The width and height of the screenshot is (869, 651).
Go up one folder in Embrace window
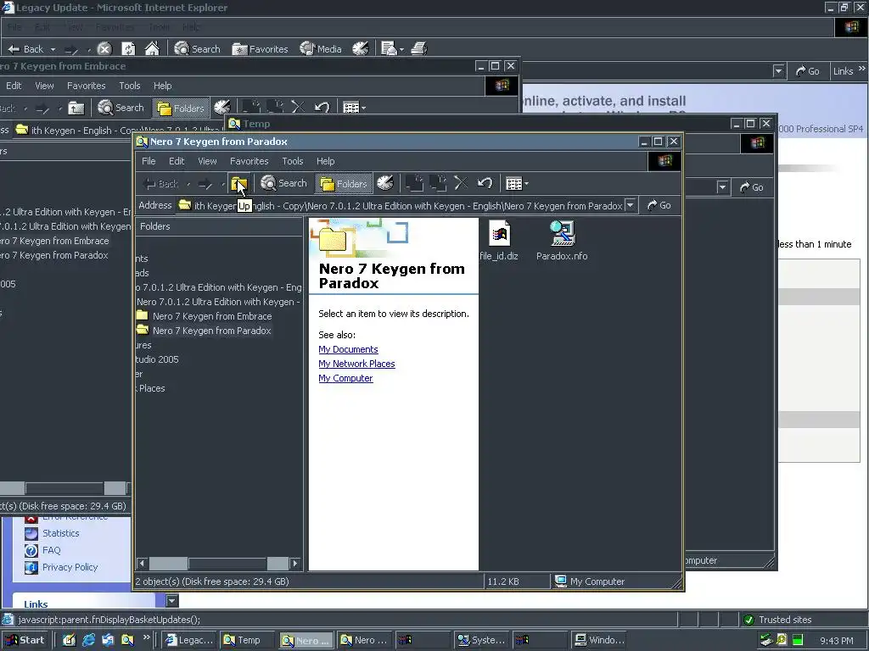pos(76,108)
